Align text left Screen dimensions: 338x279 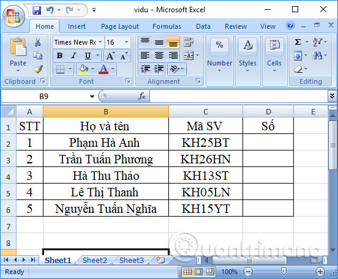pyautogui.click(x=145, y=56)
